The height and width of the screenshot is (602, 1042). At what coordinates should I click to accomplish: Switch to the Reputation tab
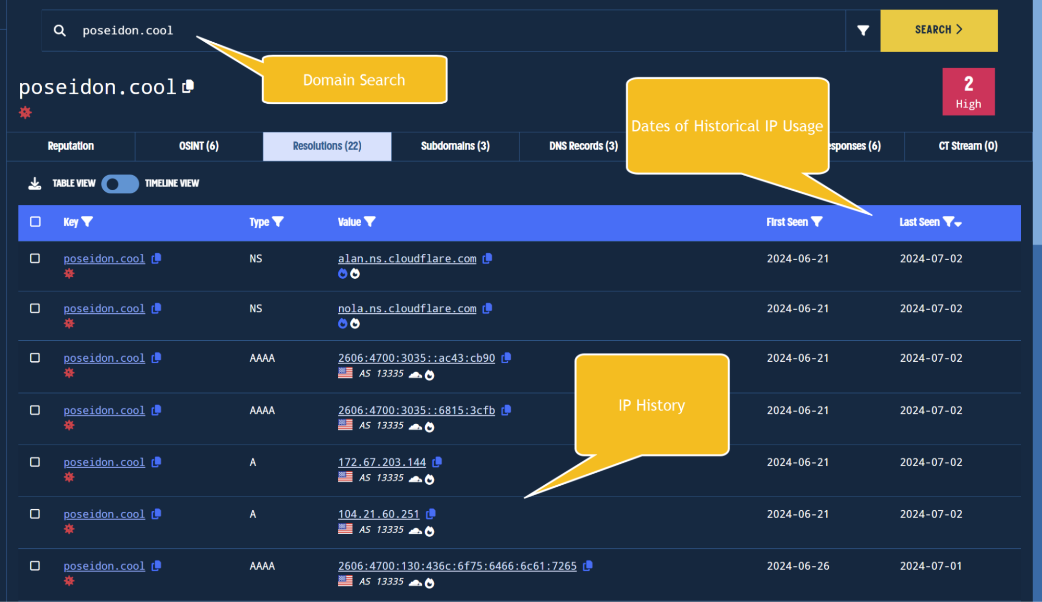tap(71, 146)
